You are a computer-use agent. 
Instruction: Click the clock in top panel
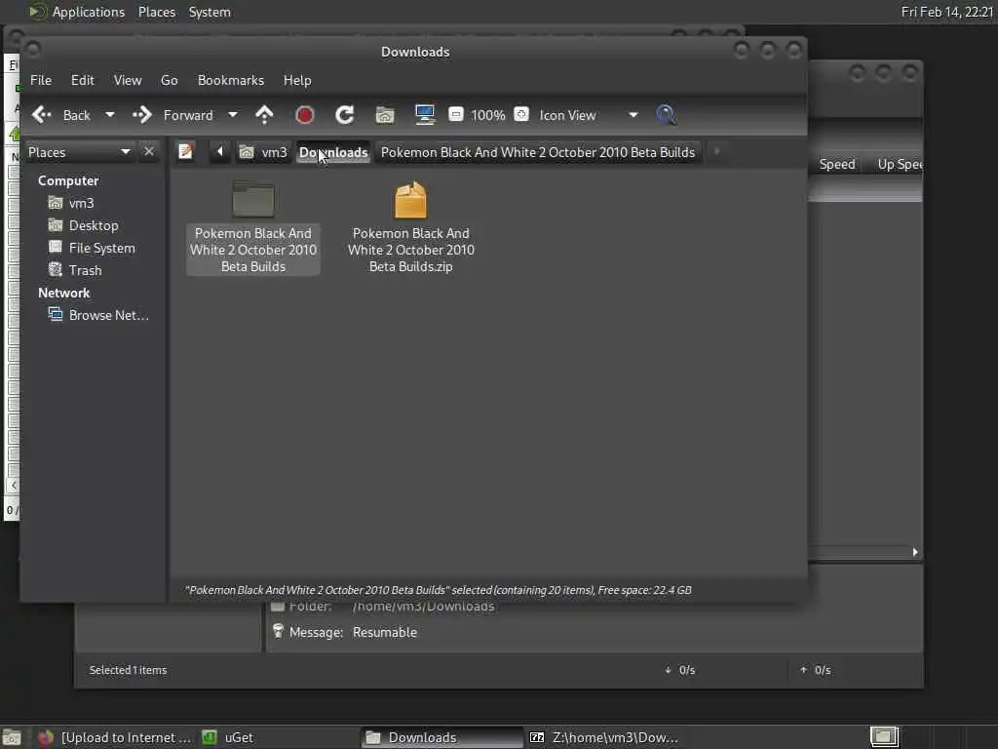(947, 12)
